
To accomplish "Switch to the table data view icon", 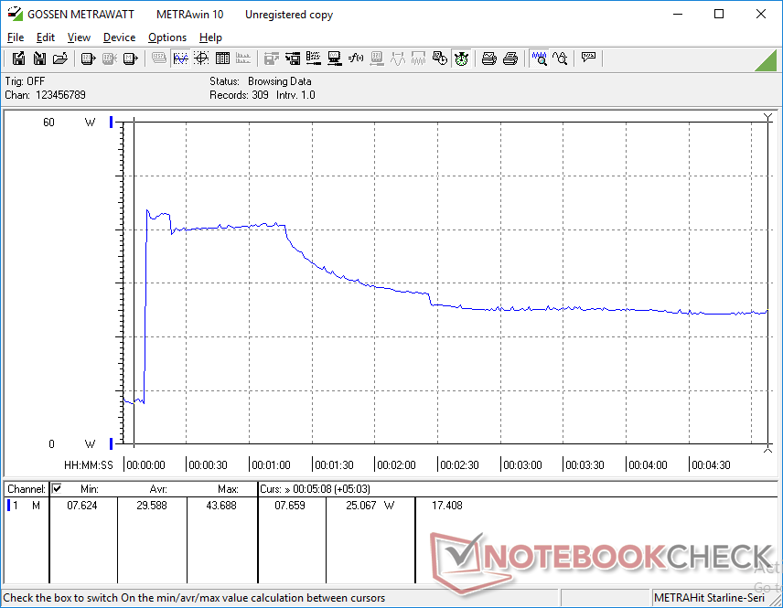I will point(222,59).
